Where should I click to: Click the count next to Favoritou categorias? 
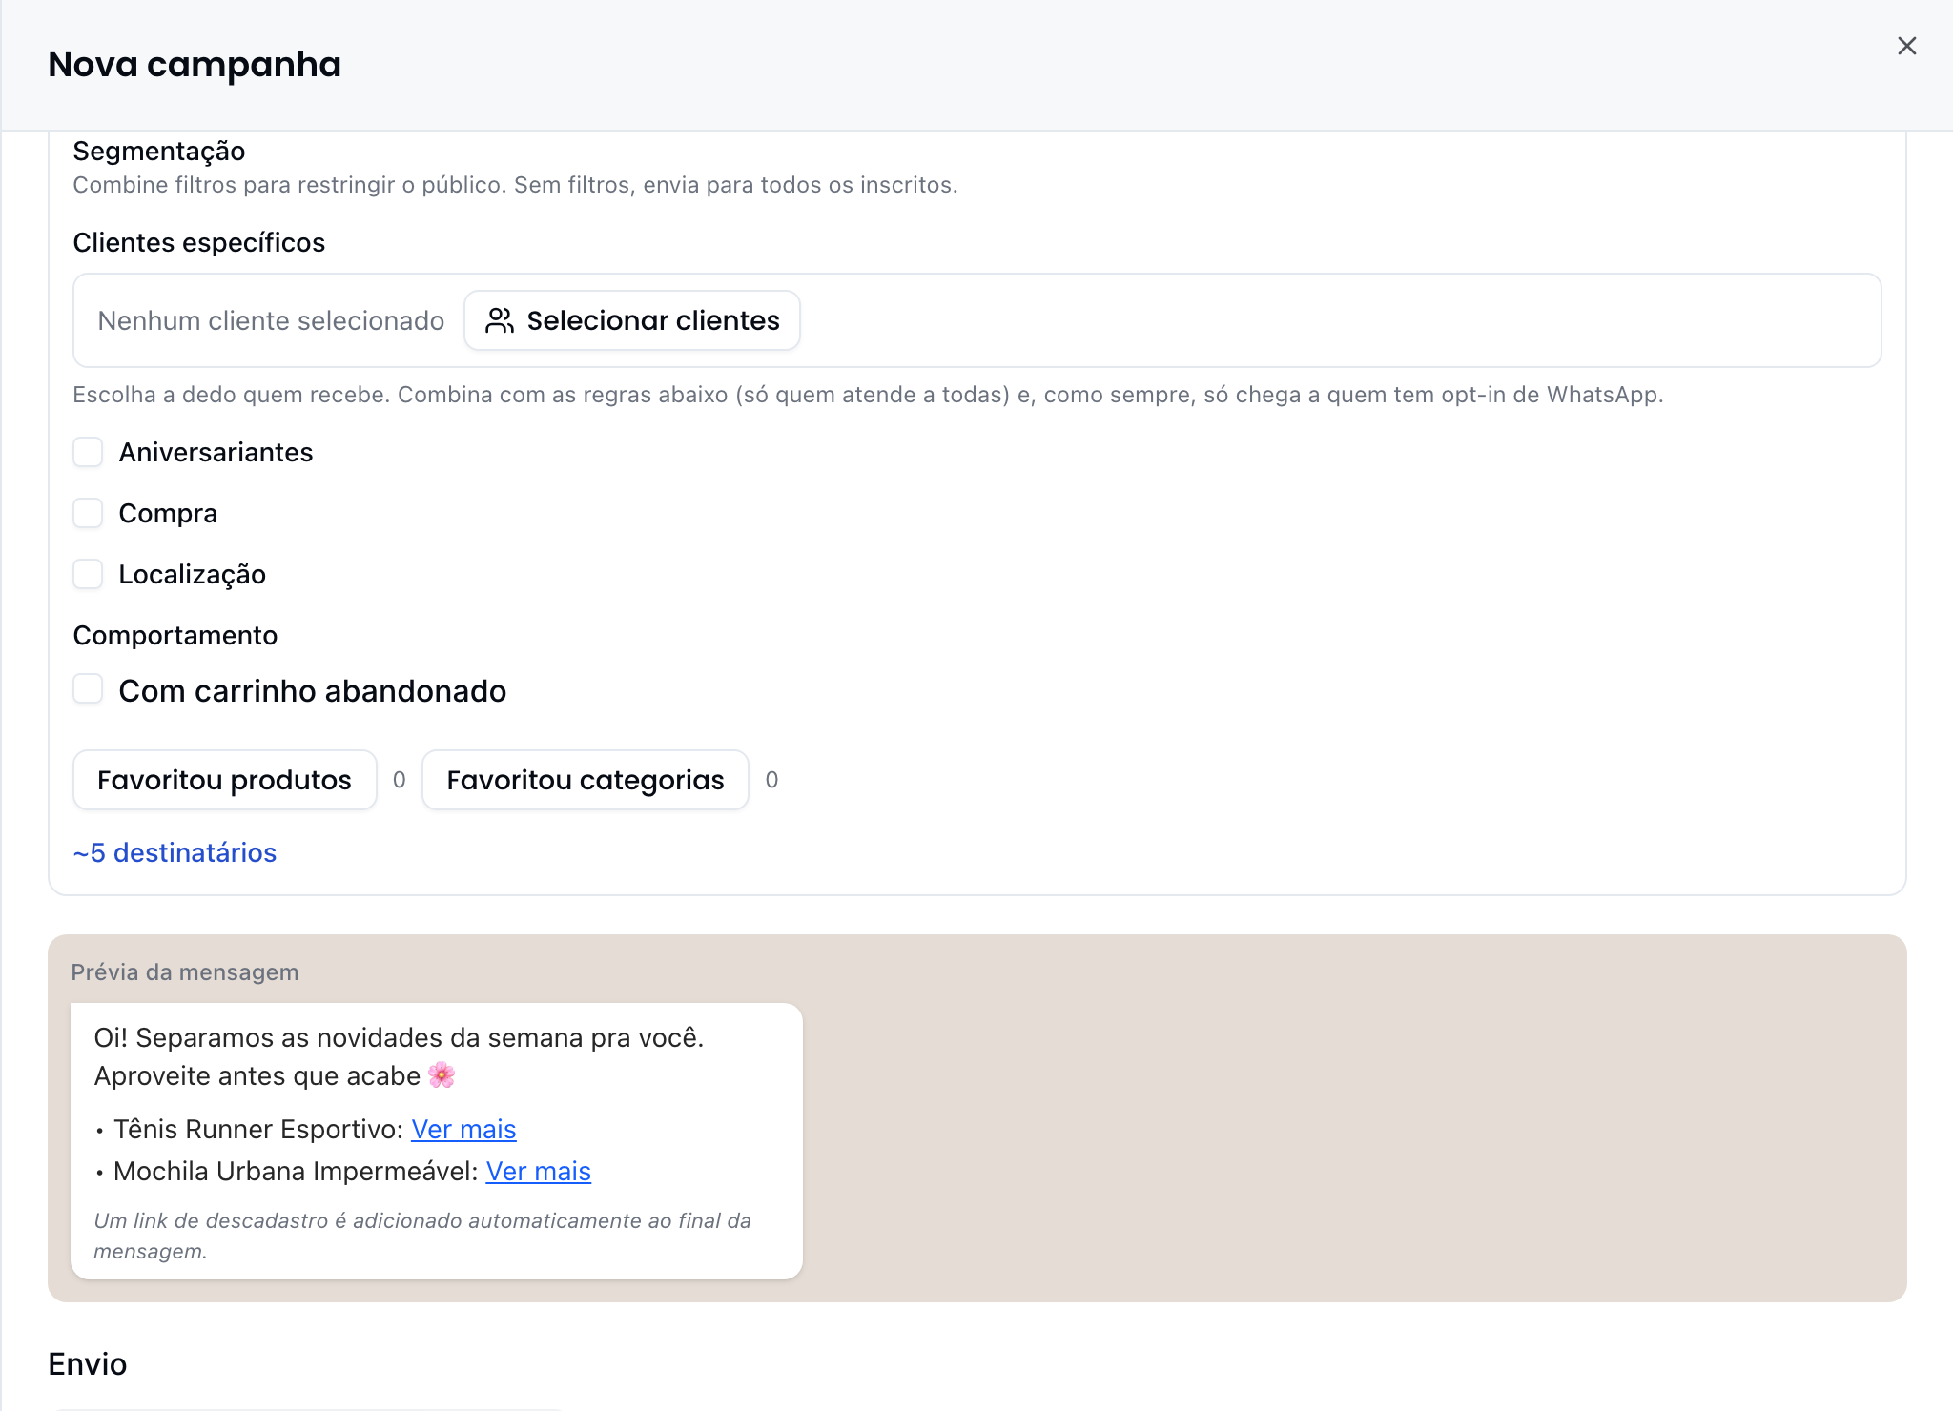coord(771,780)
